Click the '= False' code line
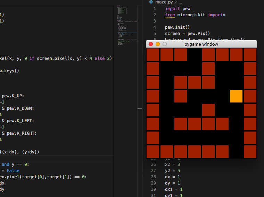This screenshot has height=197, width=264. click(x=10, y=170)
